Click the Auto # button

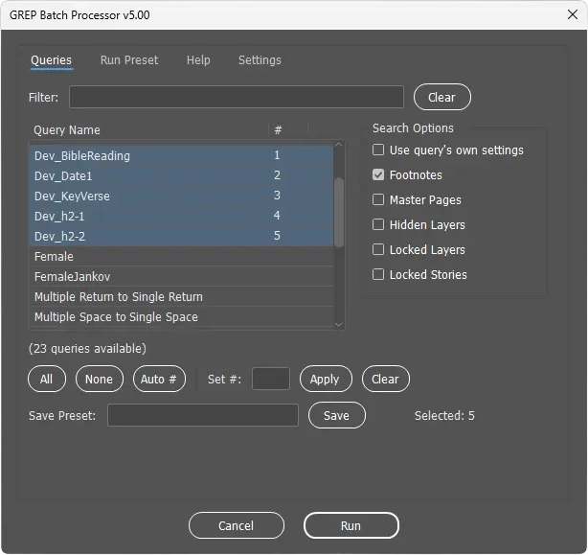click(x=159, y=379)
